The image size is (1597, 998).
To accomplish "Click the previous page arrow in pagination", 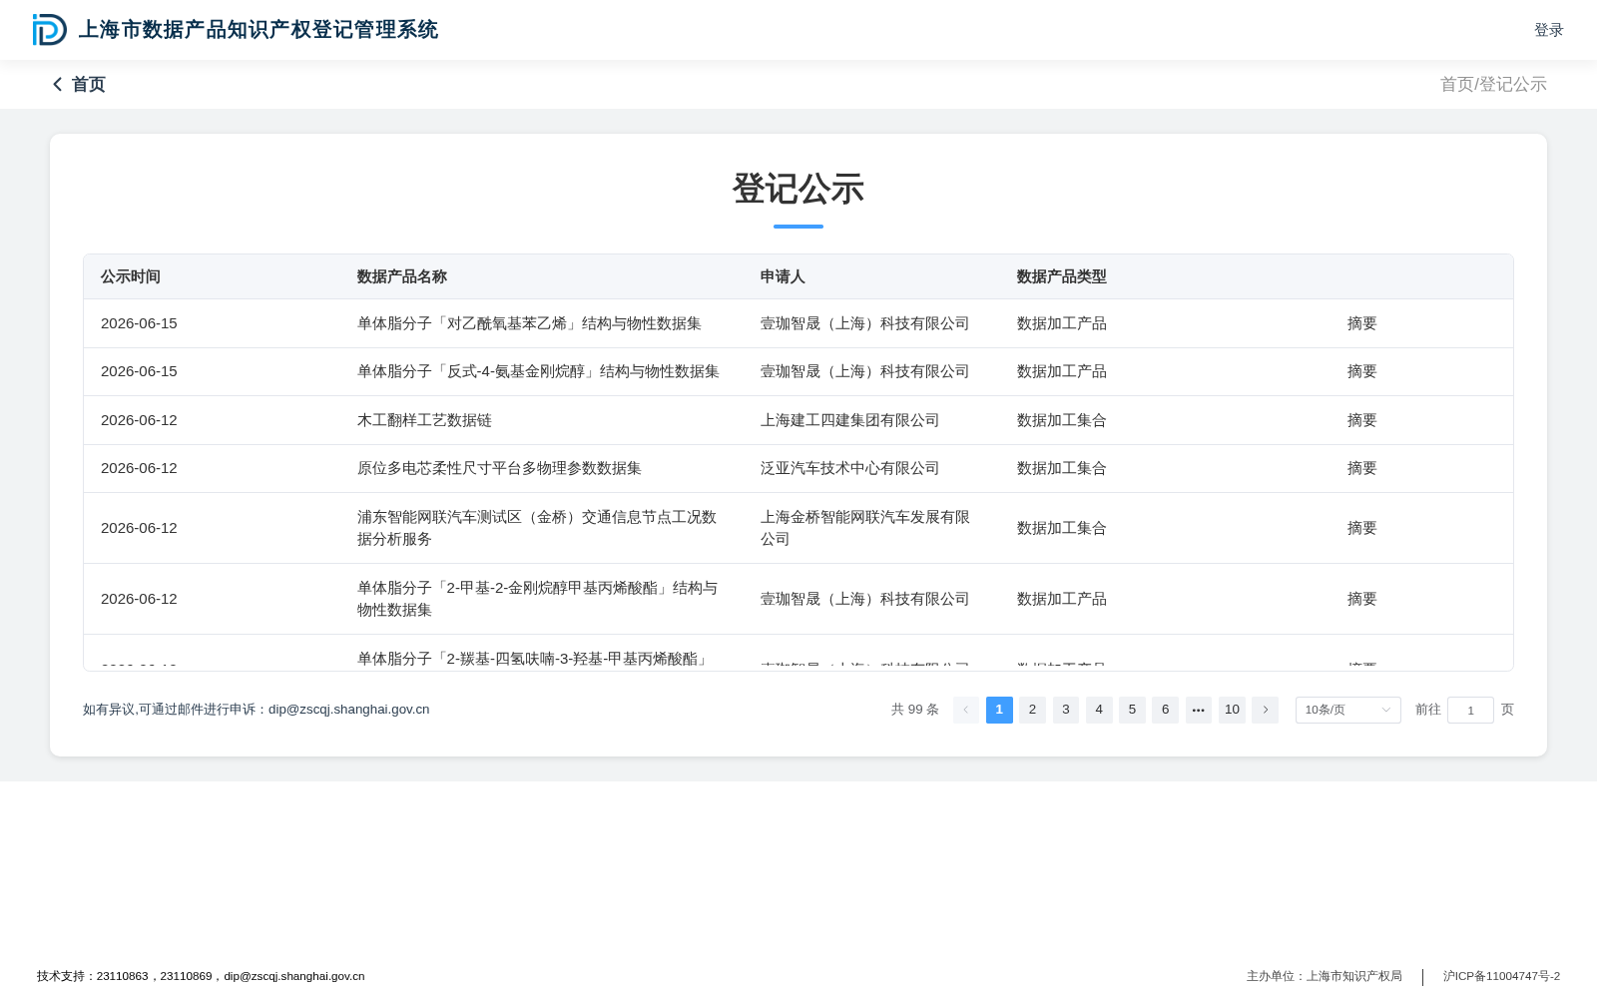I will (966, 710).
